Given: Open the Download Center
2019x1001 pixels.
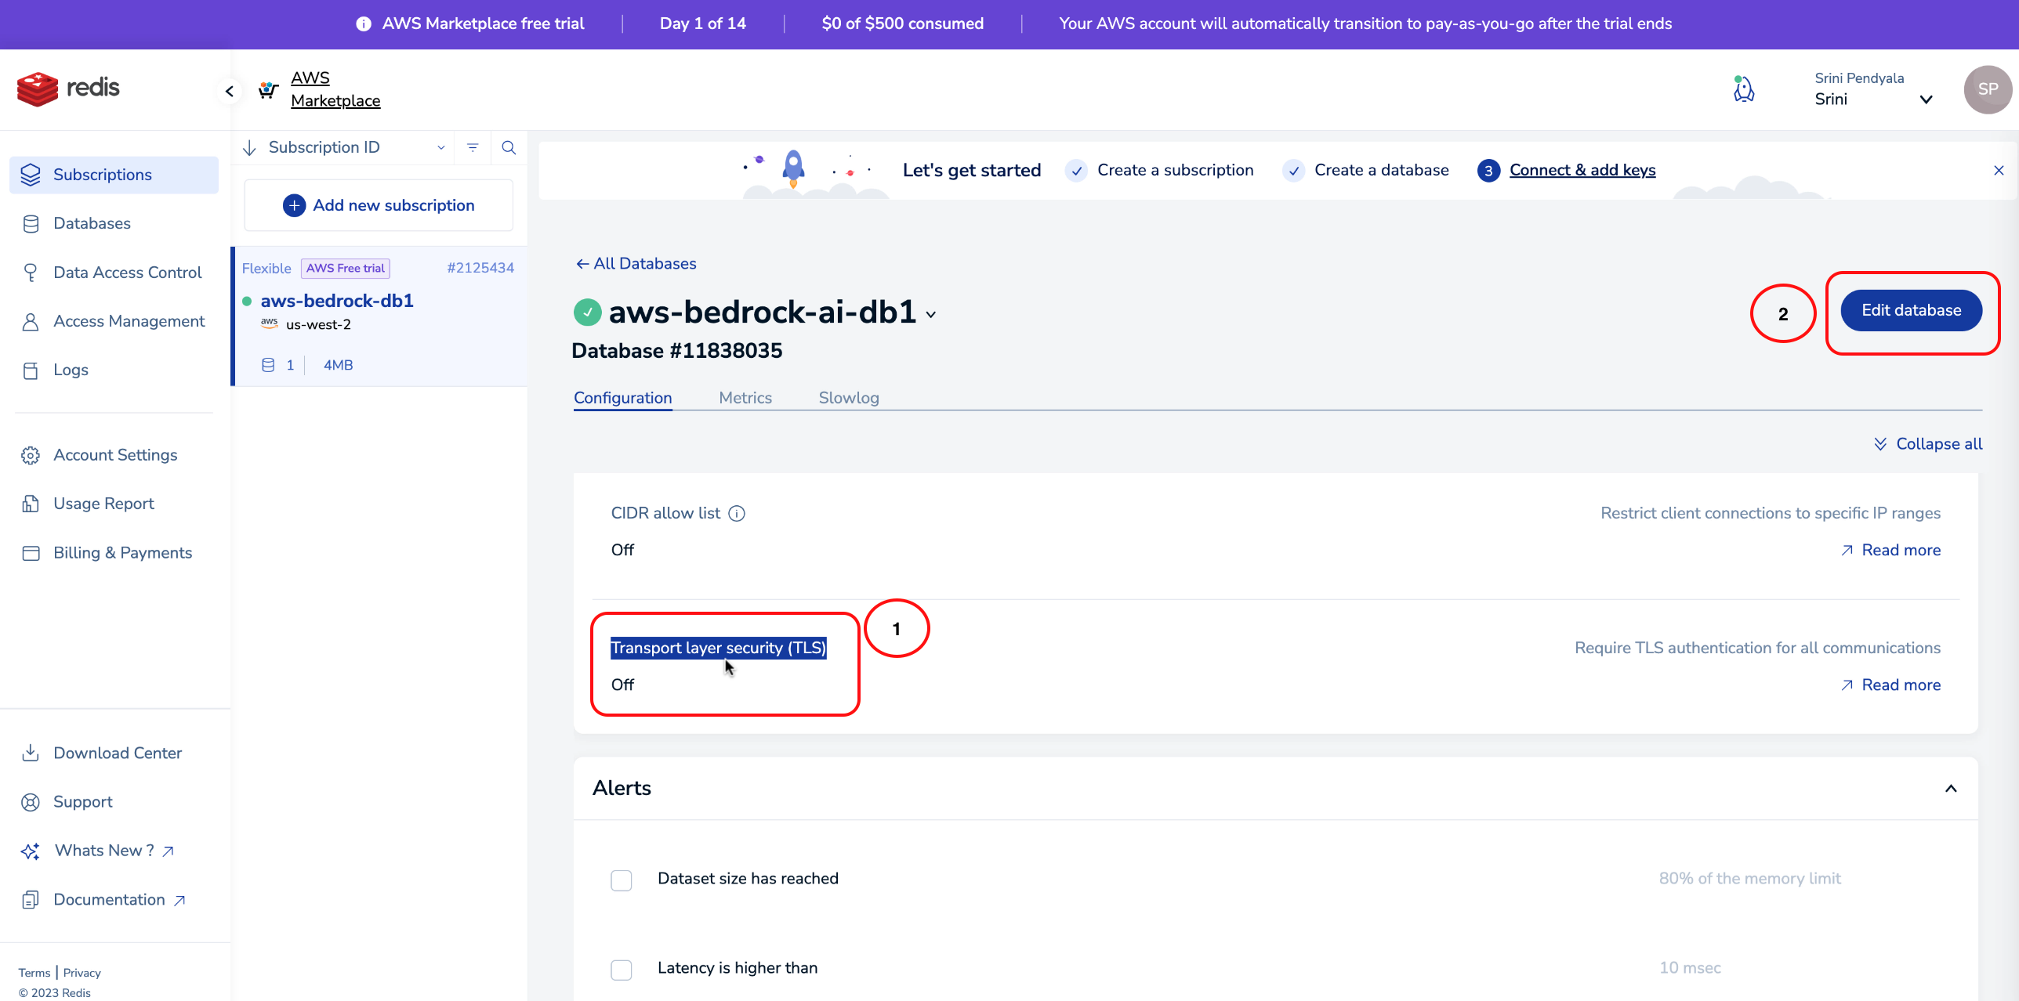Looking at the screenshot, I should coord(117,753).
